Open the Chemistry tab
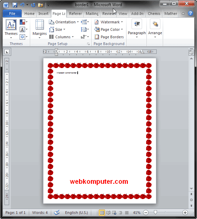This screenshot has width=197, height=219. point(154,14)
